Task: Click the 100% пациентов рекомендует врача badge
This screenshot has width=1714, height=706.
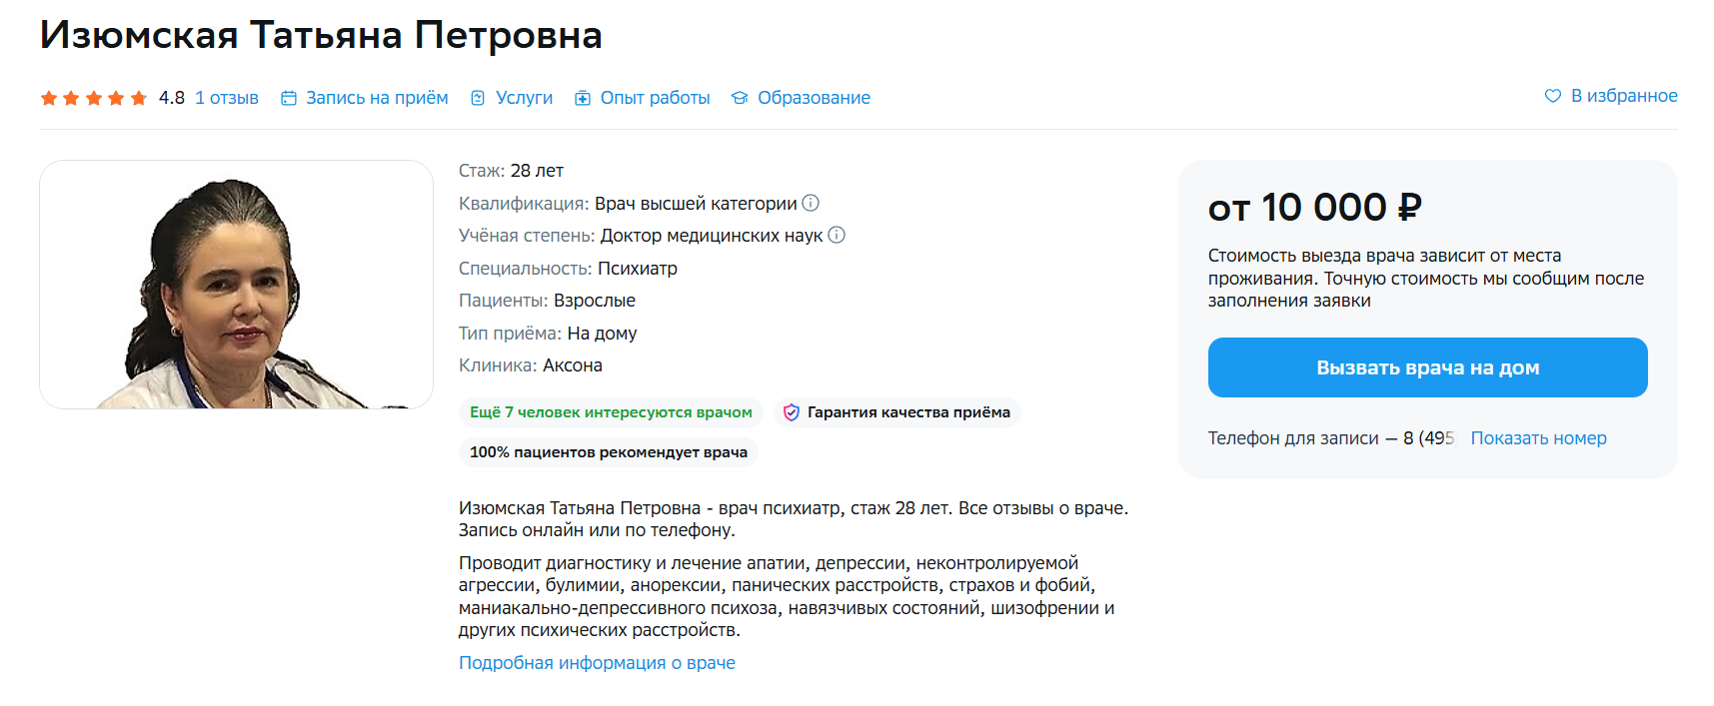Action: 609,452
